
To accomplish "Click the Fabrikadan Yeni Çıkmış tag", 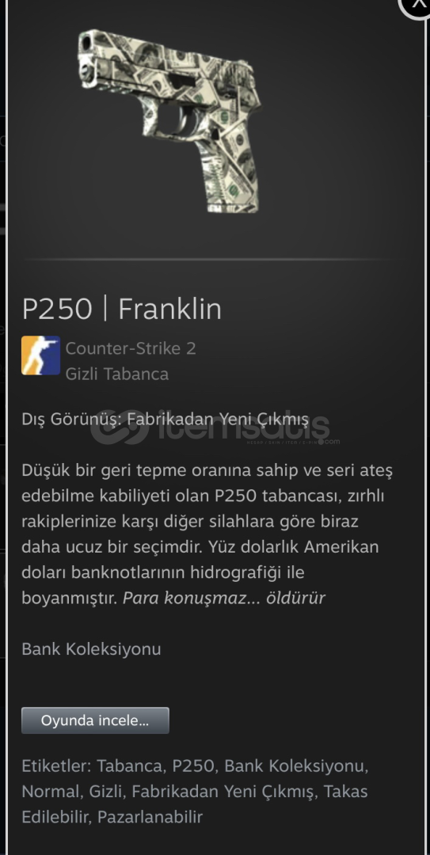I will tap(223, 791).
